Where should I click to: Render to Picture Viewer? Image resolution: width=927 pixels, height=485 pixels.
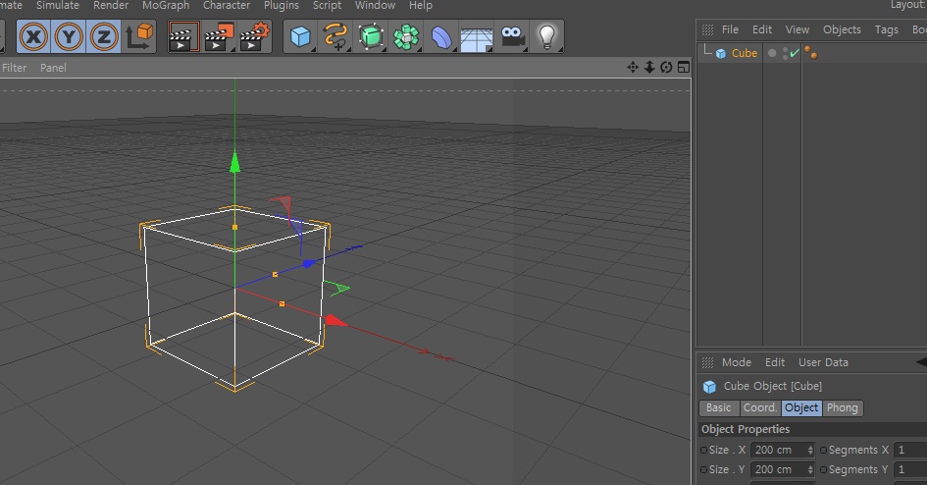pyautogui.click(x=220, y=36)
